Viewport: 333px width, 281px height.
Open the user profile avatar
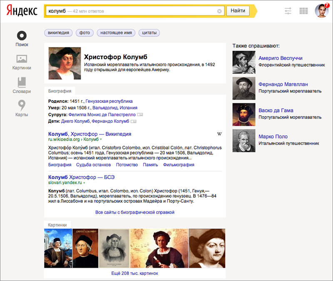(x=321, y=11)
